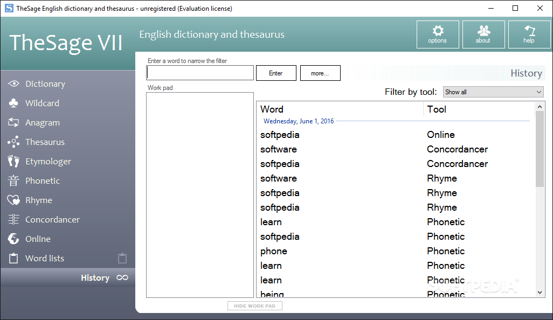
Task: Select the 'Wednesday, June 1, 2016' group header
Action: pyautogui.click(x=299, y=121)
